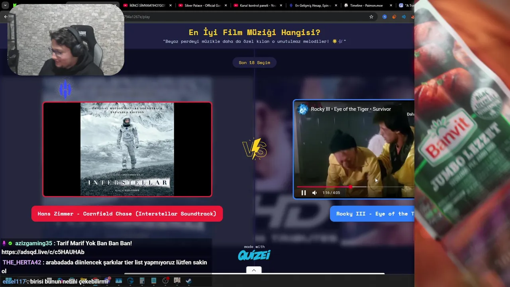
Task: Bookmark this page with the star icon
Action: pos(371,17)
